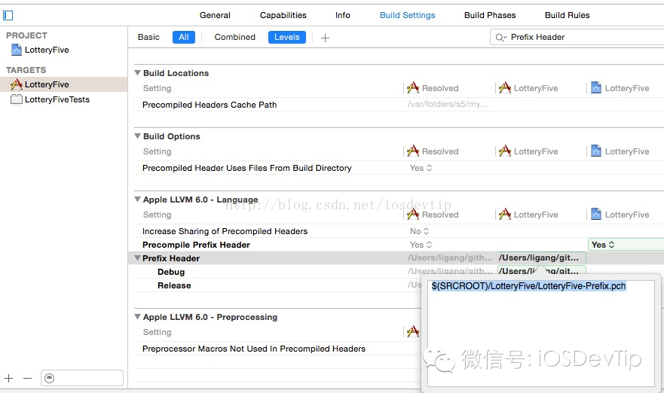Open the General tab

[215, 15]
